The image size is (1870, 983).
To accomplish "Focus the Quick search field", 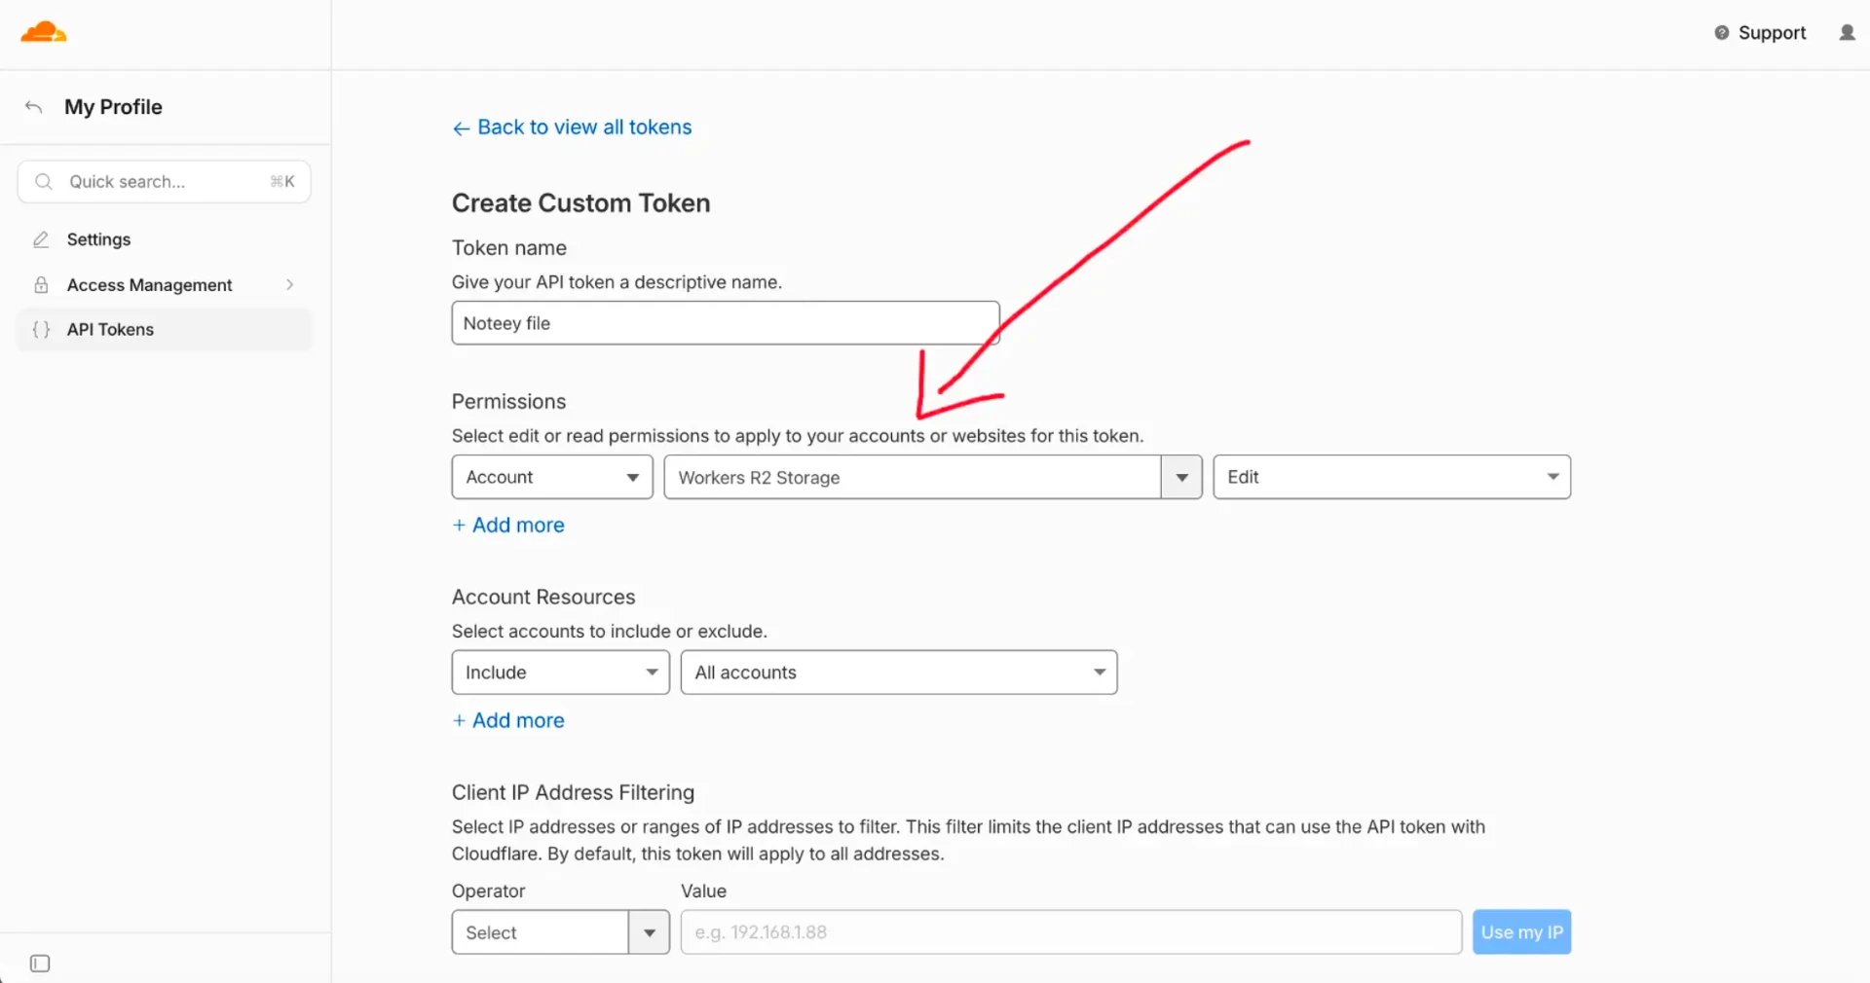I will click(164, 182).
